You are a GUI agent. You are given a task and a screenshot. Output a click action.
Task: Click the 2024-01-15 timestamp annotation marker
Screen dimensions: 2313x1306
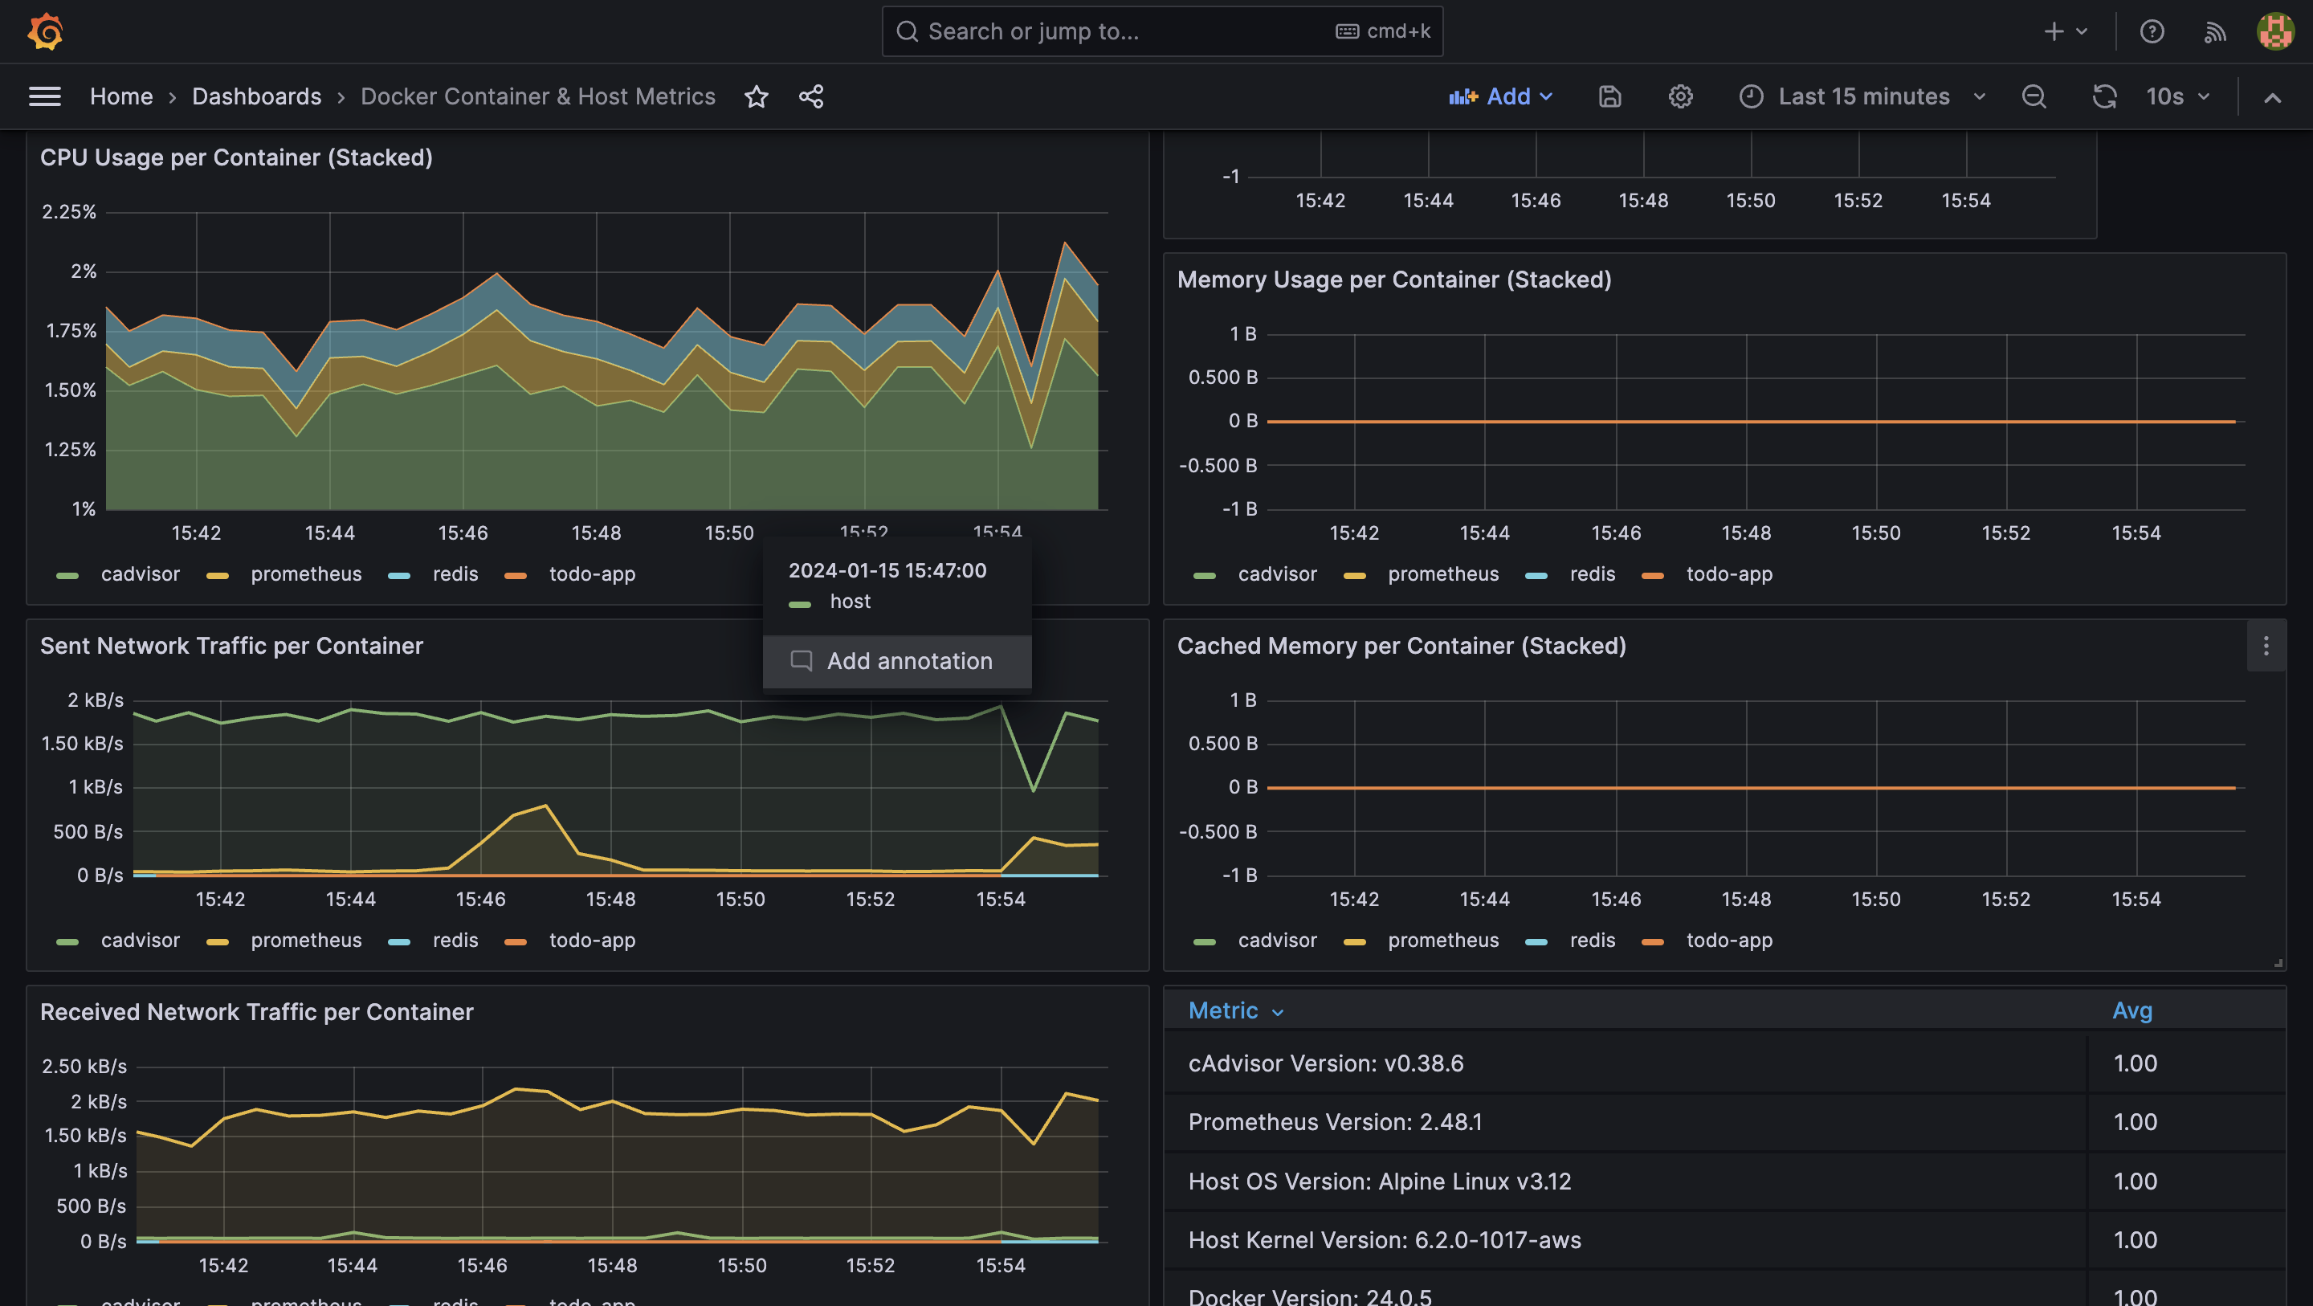pyautogui.click(x=887, y=569)
